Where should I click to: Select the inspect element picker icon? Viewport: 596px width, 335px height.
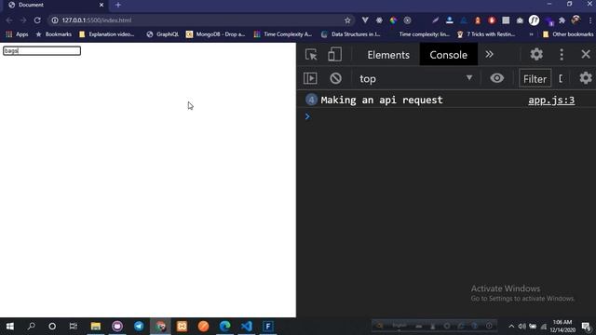(311, 55)
